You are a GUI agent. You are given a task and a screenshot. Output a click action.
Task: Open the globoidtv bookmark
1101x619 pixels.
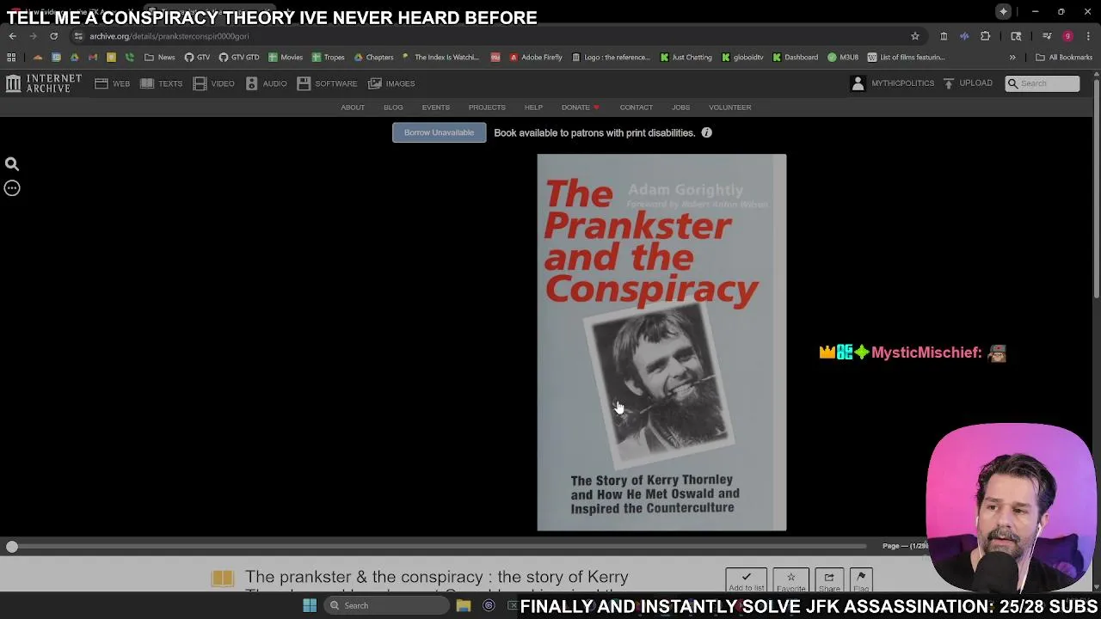pos(742,58)
